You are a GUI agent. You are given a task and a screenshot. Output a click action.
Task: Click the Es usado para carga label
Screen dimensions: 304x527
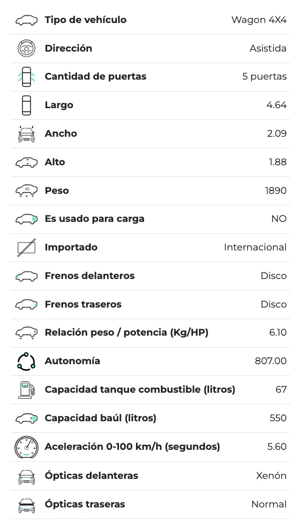pyautogui.click(x=94, y=219)
